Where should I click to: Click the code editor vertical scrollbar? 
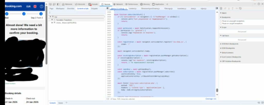tap(217, 91)
